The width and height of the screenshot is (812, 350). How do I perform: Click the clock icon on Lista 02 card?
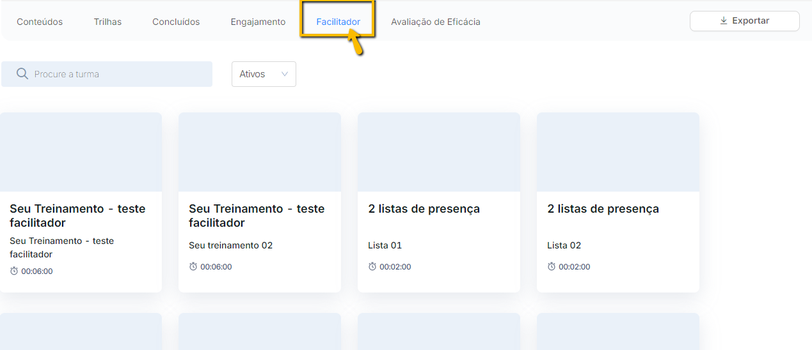[552, 266]
